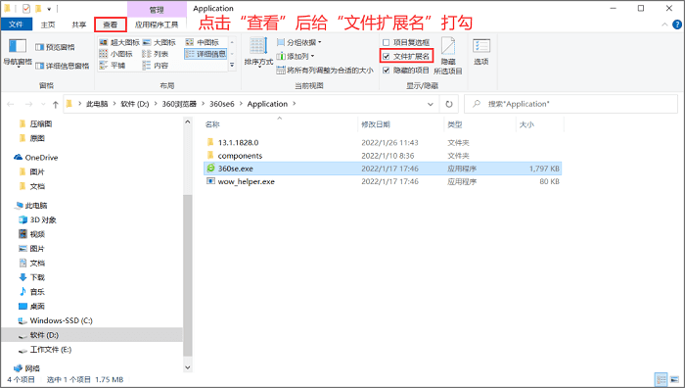The width and height of the screenshot is (685, 388).
Task: Choose the 列表 layout
Action: [x=156, y=54]
